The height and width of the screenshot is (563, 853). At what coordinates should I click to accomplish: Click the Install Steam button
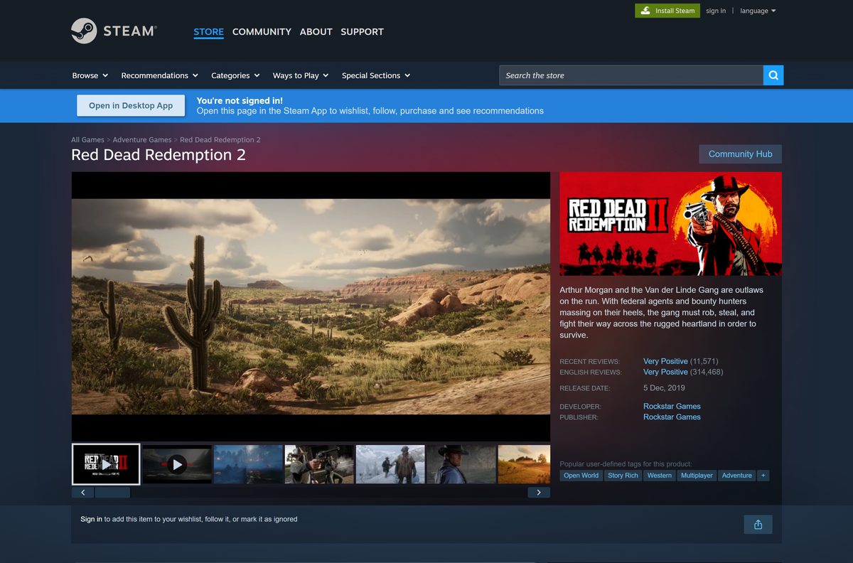[667, 11]
